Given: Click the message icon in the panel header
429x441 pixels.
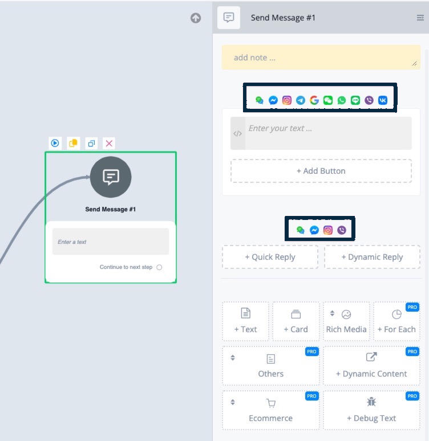Looking at the screenshot, I should [229, 18].
